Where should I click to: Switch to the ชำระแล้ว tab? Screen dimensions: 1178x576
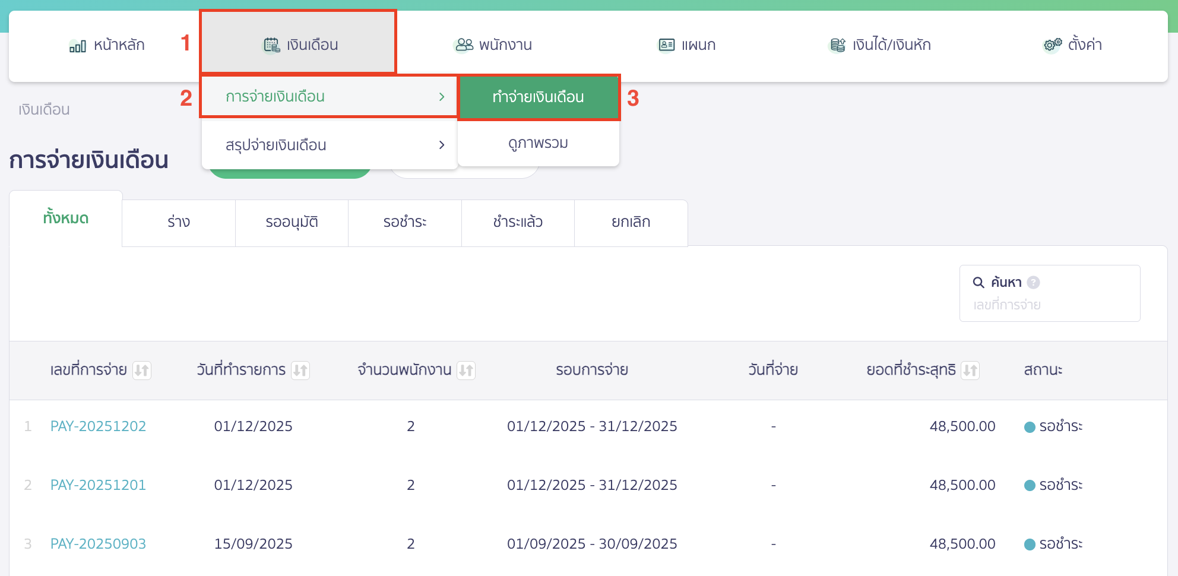(x=517, y=222)
